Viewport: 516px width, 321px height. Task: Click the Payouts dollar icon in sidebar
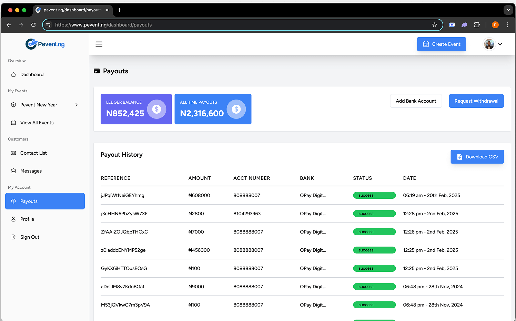14,201
